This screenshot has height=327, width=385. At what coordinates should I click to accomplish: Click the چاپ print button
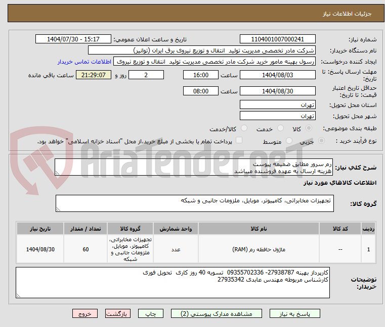coord(151,313)
